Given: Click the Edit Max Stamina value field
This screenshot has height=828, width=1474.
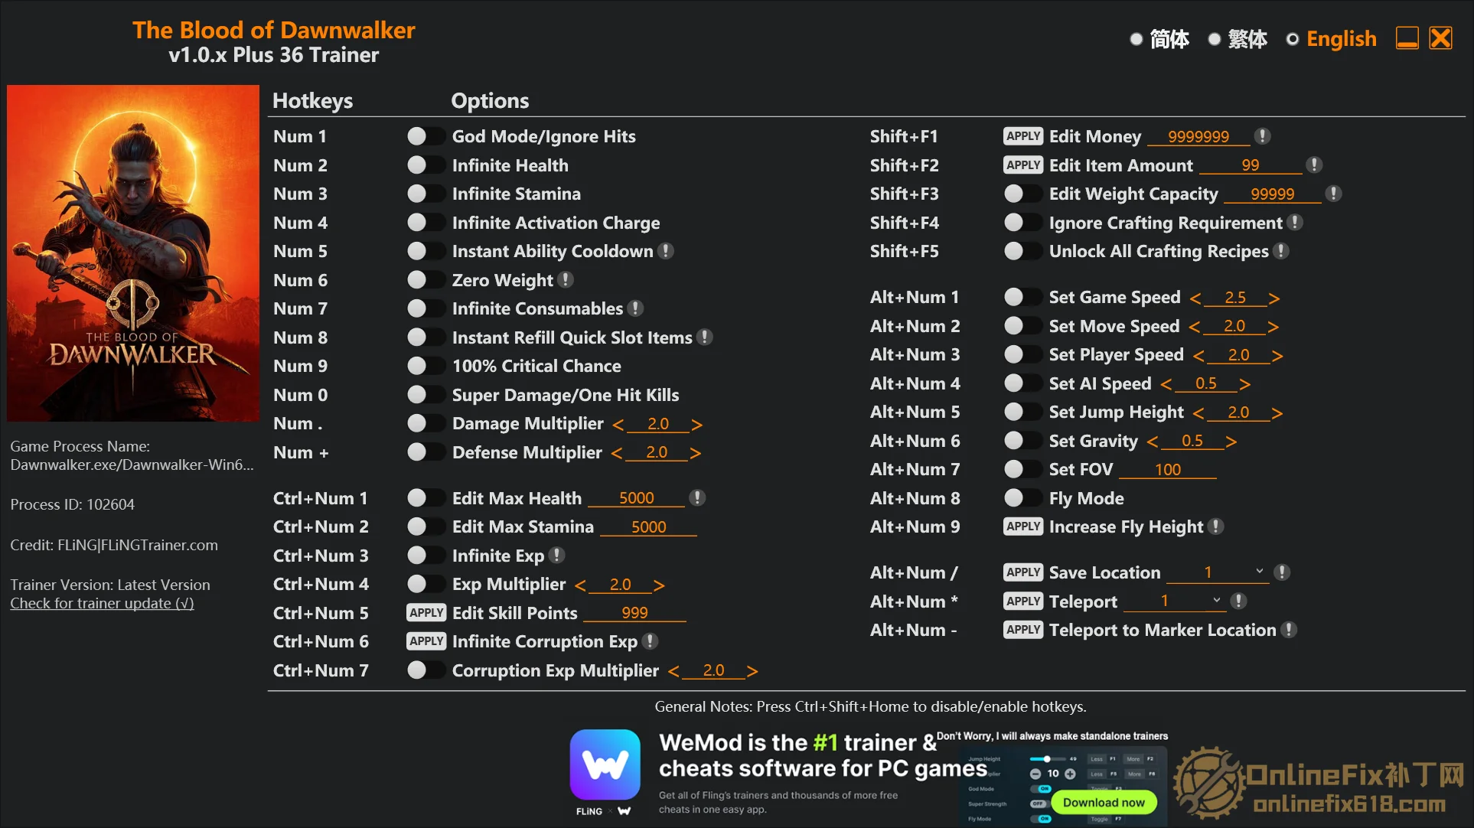Looking at the screenshot, I should coord(648,526).
